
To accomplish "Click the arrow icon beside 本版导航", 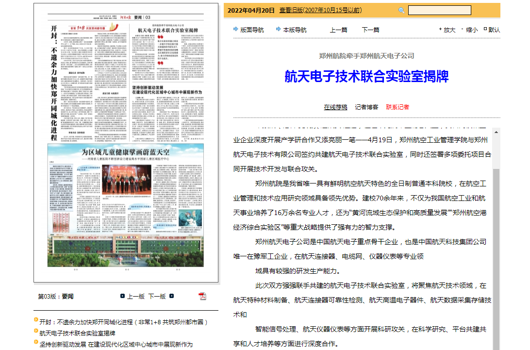I will (x=278, y=29).
